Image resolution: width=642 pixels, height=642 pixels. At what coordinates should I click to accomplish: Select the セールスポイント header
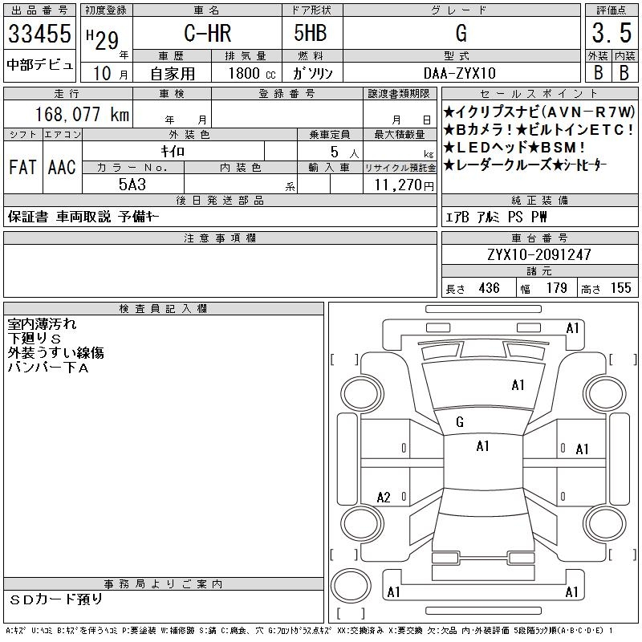[539, 94]
